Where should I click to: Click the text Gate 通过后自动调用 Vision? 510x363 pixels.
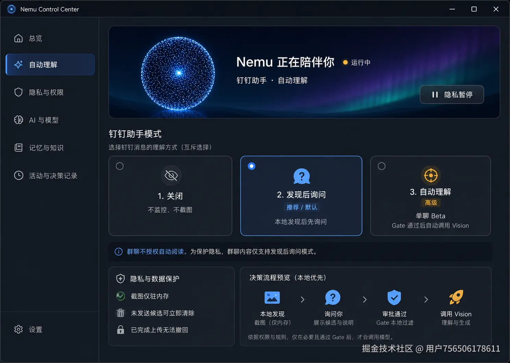point(430,225)
